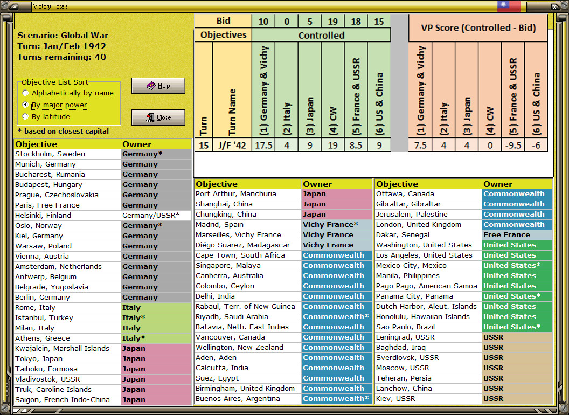
Task: Click Honolulu, Hawaiian Islands objective
Action: click(428, 316)
